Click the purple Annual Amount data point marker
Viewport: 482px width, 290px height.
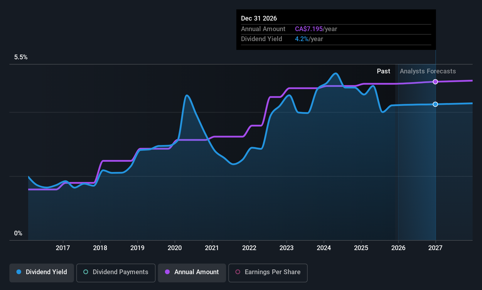tap(435, 82)
